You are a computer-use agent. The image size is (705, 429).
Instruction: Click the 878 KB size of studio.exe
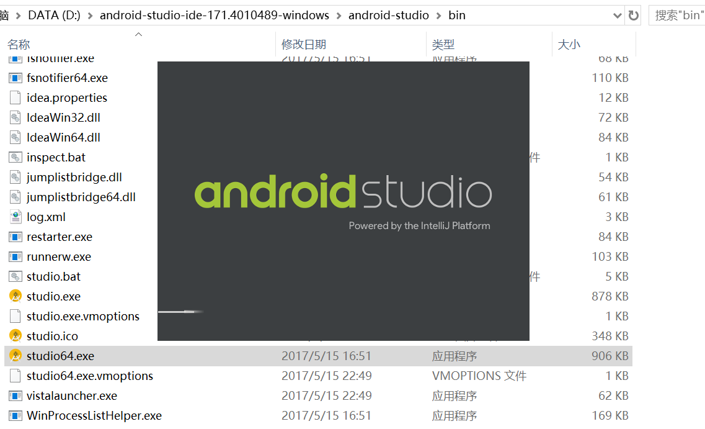pyautogui.click(x=610, y=296)
